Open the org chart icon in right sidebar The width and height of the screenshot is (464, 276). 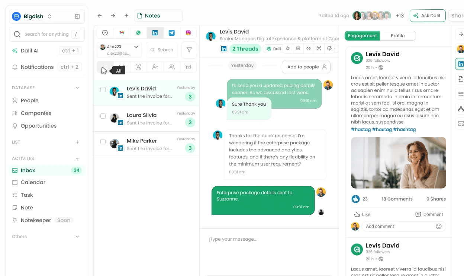point(460,109)
